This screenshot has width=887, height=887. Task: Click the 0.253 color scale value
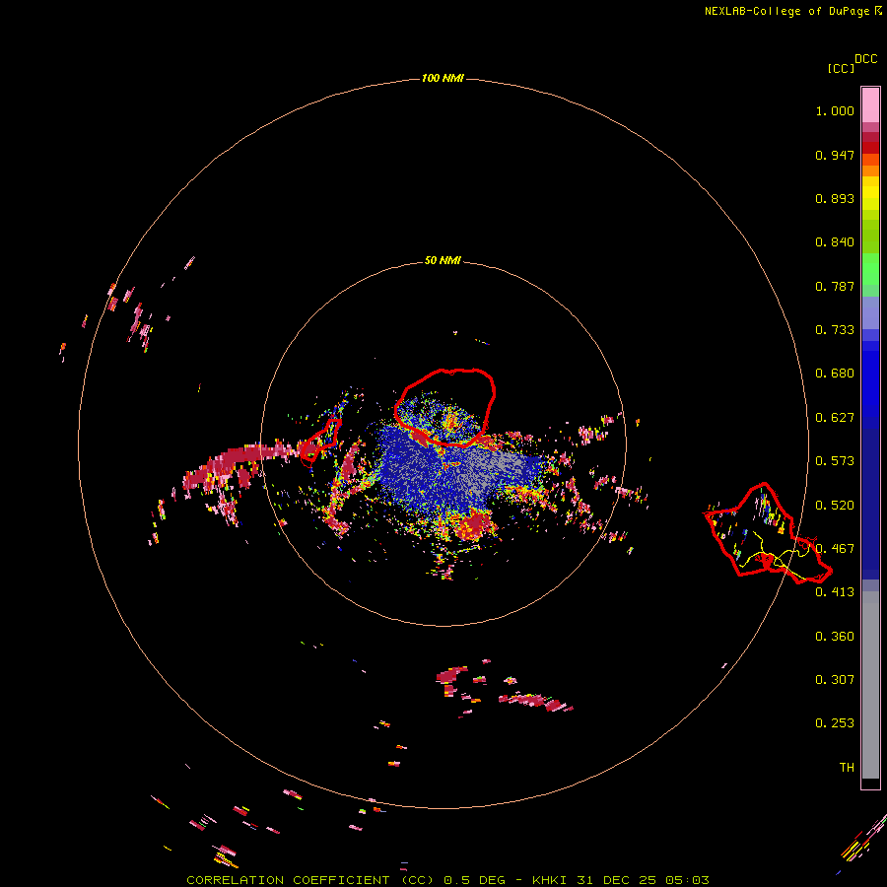coord(835,723)
